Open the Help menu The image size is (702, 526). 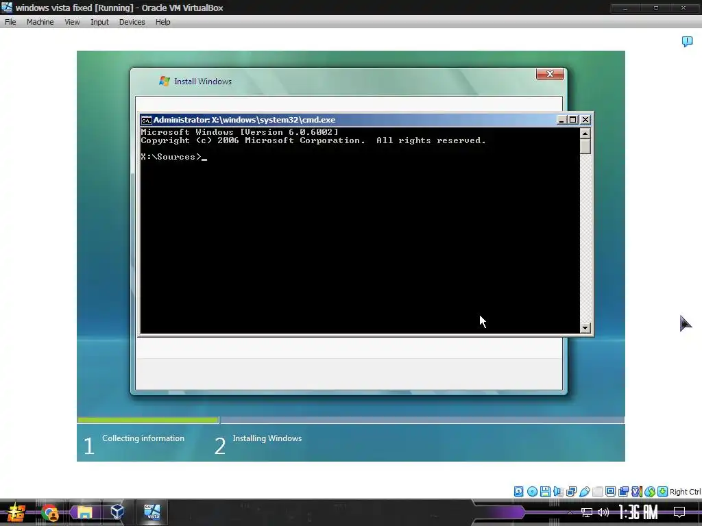click(163, 22)
